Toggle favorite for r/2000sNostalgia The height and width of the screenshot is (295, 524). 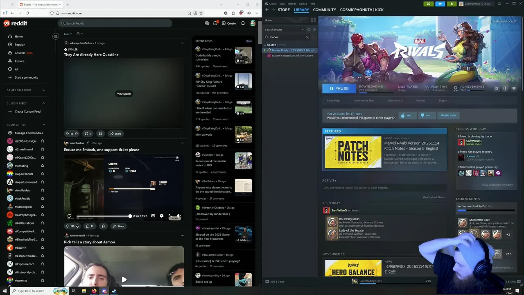pyautogui.click(x=42, y=141)
